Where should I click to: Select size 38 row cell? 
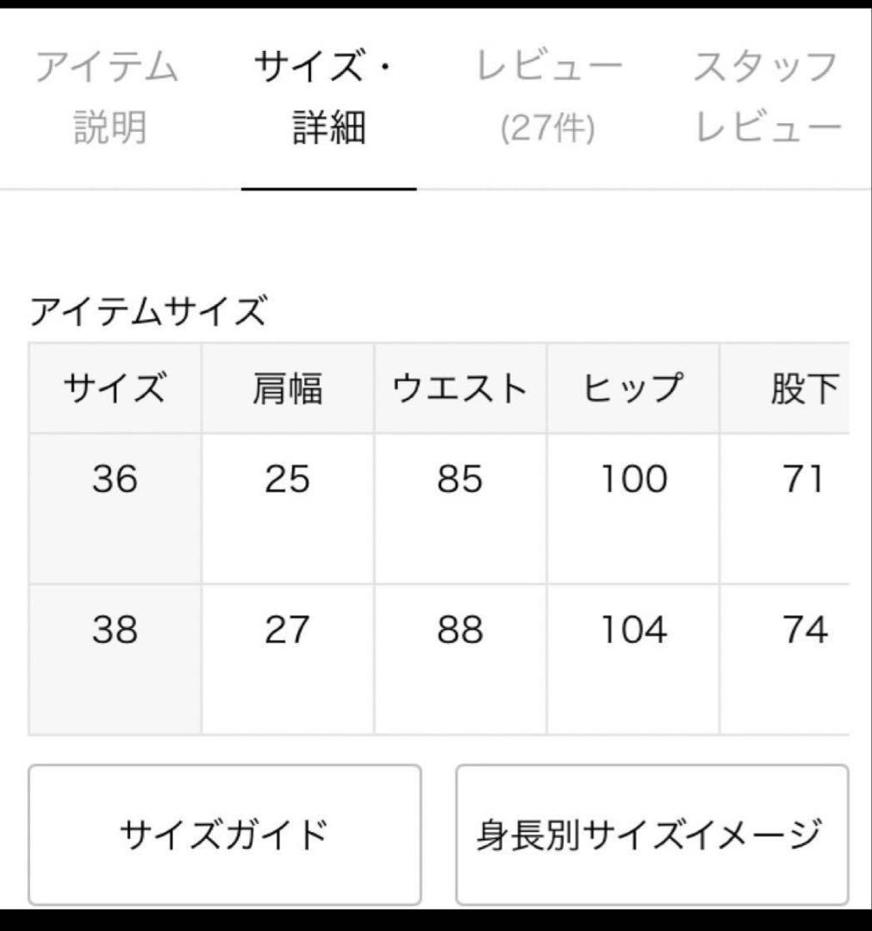coord(115,632)
